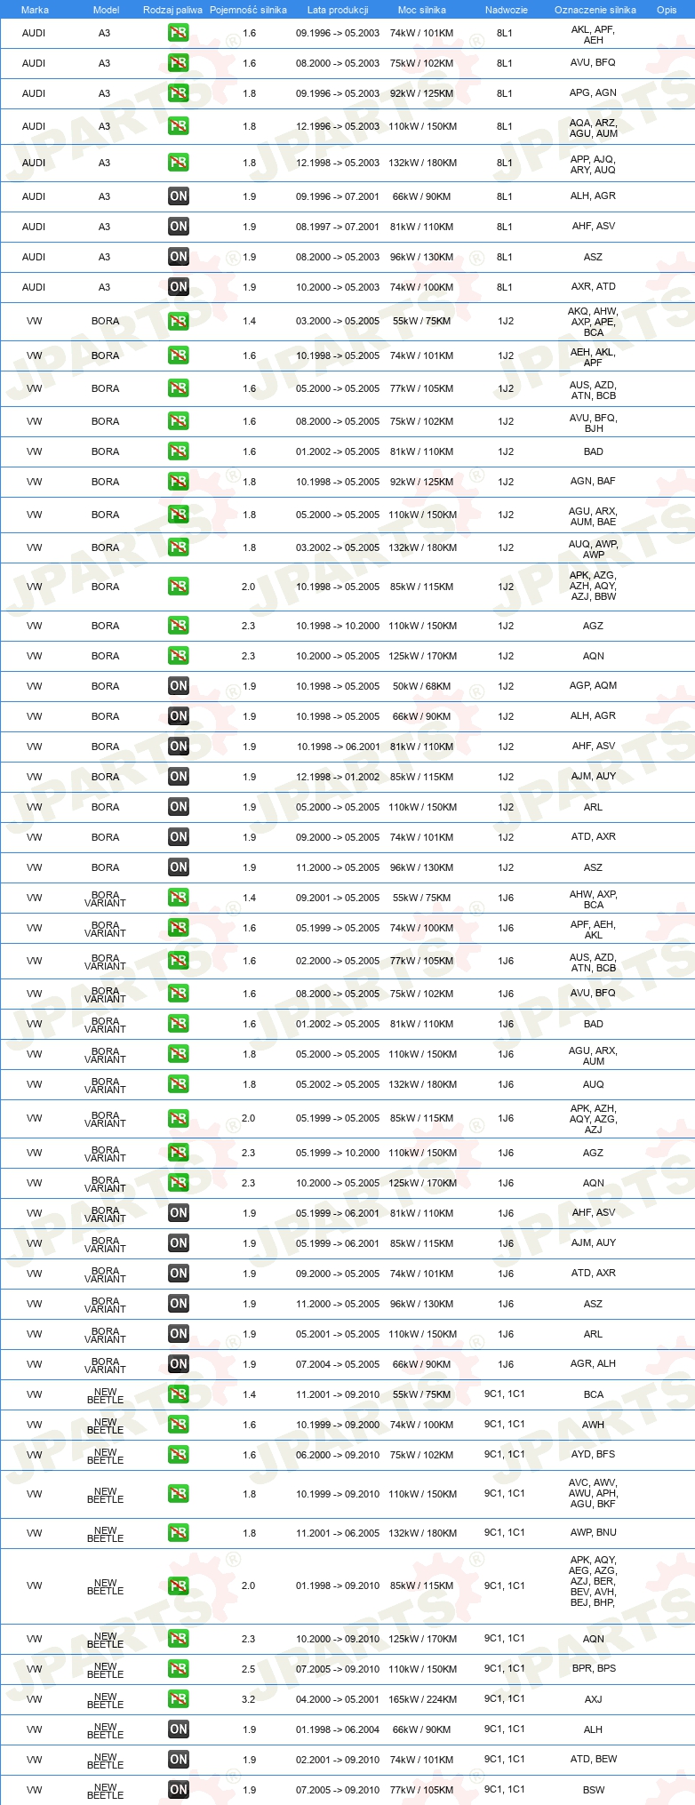Select engine code AXJ
Image resolution: width=695 pixels, height=1805 pixels.
pyautogui.click(x=594, y=1699)
